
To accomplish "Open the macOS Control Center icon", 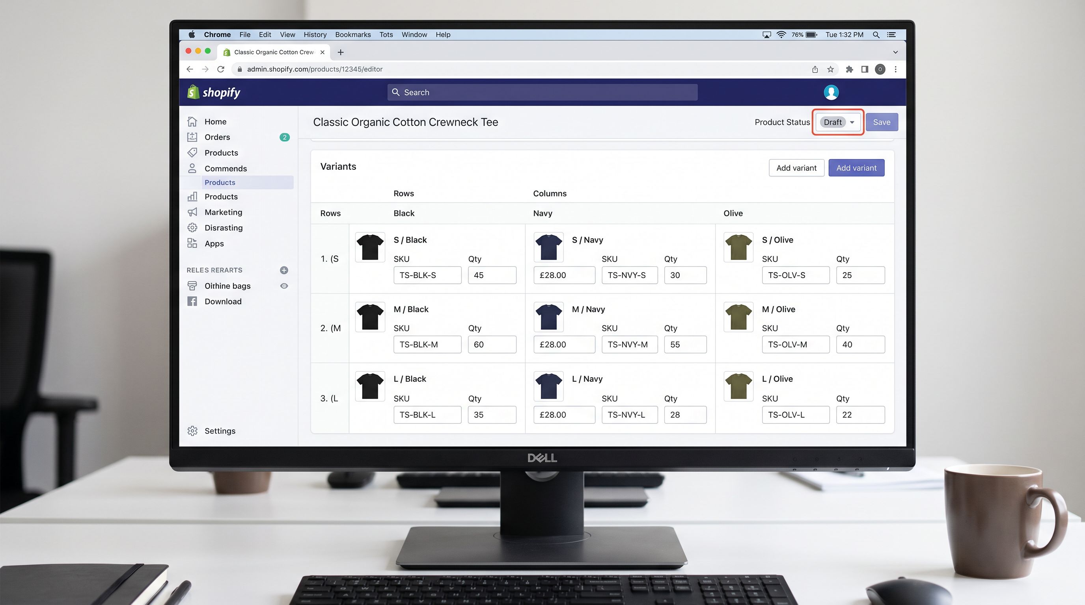I will tap(891, 35).
